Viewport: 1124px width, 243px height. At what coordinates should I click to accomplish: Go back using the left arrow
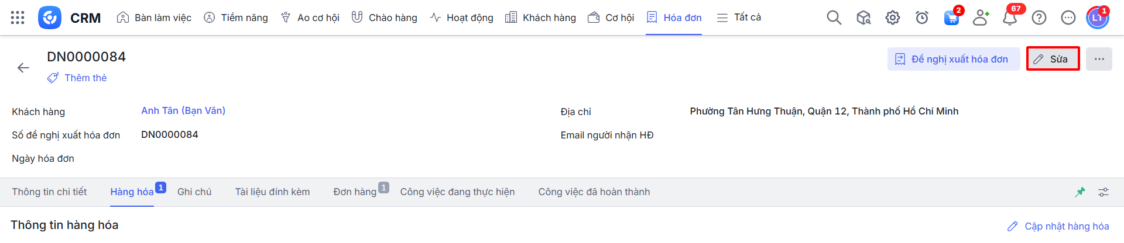click(x=23, y=68)
